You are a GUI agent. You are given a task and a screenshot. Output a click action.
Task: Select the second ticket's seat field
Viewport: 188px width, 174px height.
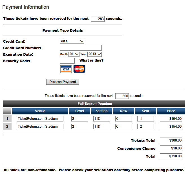pyautogui.click(x=145, y=127)
